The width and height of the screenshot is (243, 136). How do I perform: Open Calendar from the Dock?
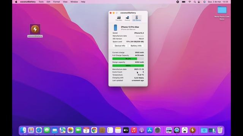(x=86, y=130)
